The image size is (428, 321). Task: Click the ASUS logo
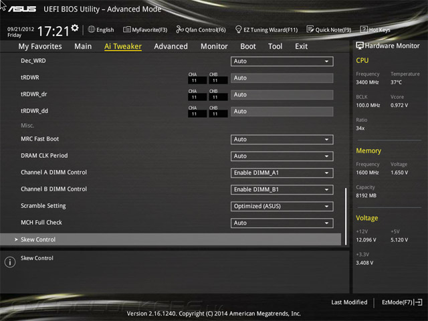tap(22, 9)
